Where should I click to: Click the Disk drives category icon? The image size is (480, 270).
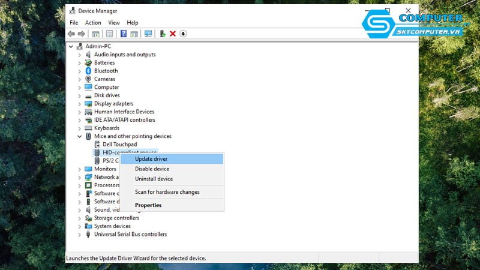(x=88, y=95)
